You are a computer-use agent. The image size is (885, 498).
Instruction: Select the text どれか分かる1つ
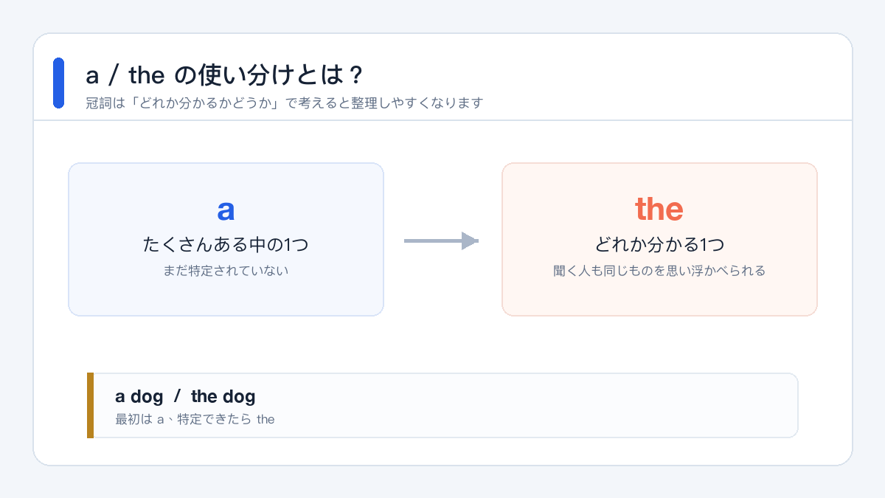click(659, 244)
